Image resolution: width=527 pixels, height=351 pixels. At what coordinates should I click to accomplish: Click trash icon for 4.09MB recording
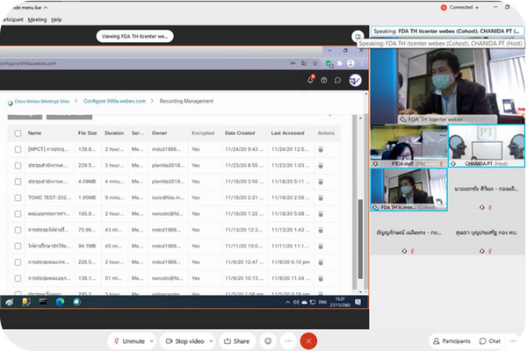pos(321,182)
